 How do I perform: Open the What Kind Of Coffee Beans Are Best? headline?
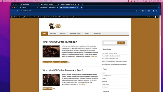pyautogui.click(x=63, y=71)
